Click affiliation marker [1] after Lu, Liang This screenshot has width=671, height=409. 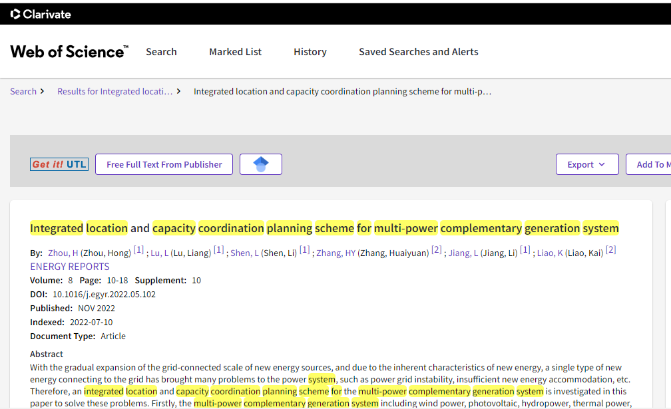coord(218,249)
